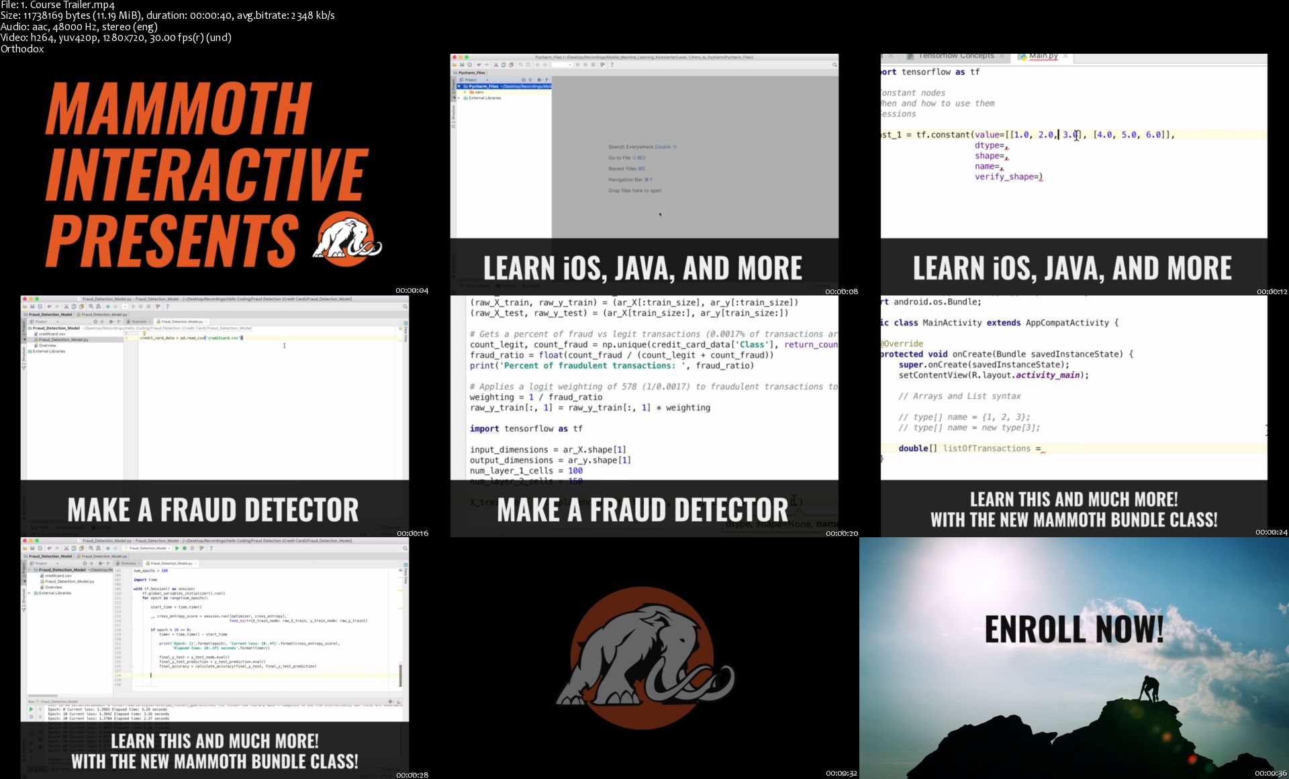Select creditcard.csv in 00:00:16 frame tree
This screenshot has width=1289, height=779.
click(50, 334)
